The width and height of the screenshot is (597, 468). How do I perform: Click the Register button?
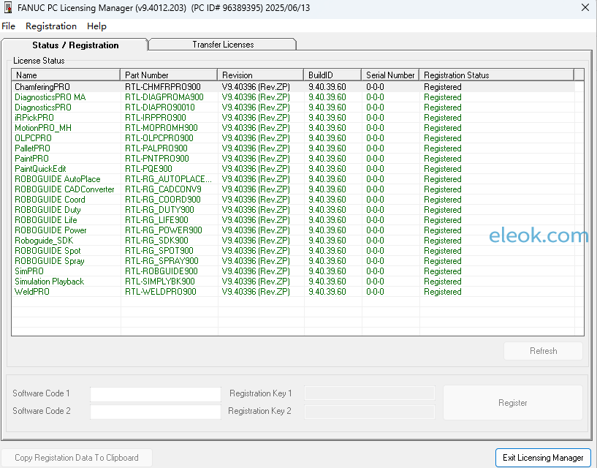tap(512, 403)
